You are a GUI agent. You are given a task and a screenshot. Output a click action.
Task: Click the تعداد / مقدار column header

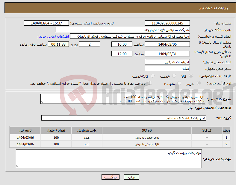point(56,130)
